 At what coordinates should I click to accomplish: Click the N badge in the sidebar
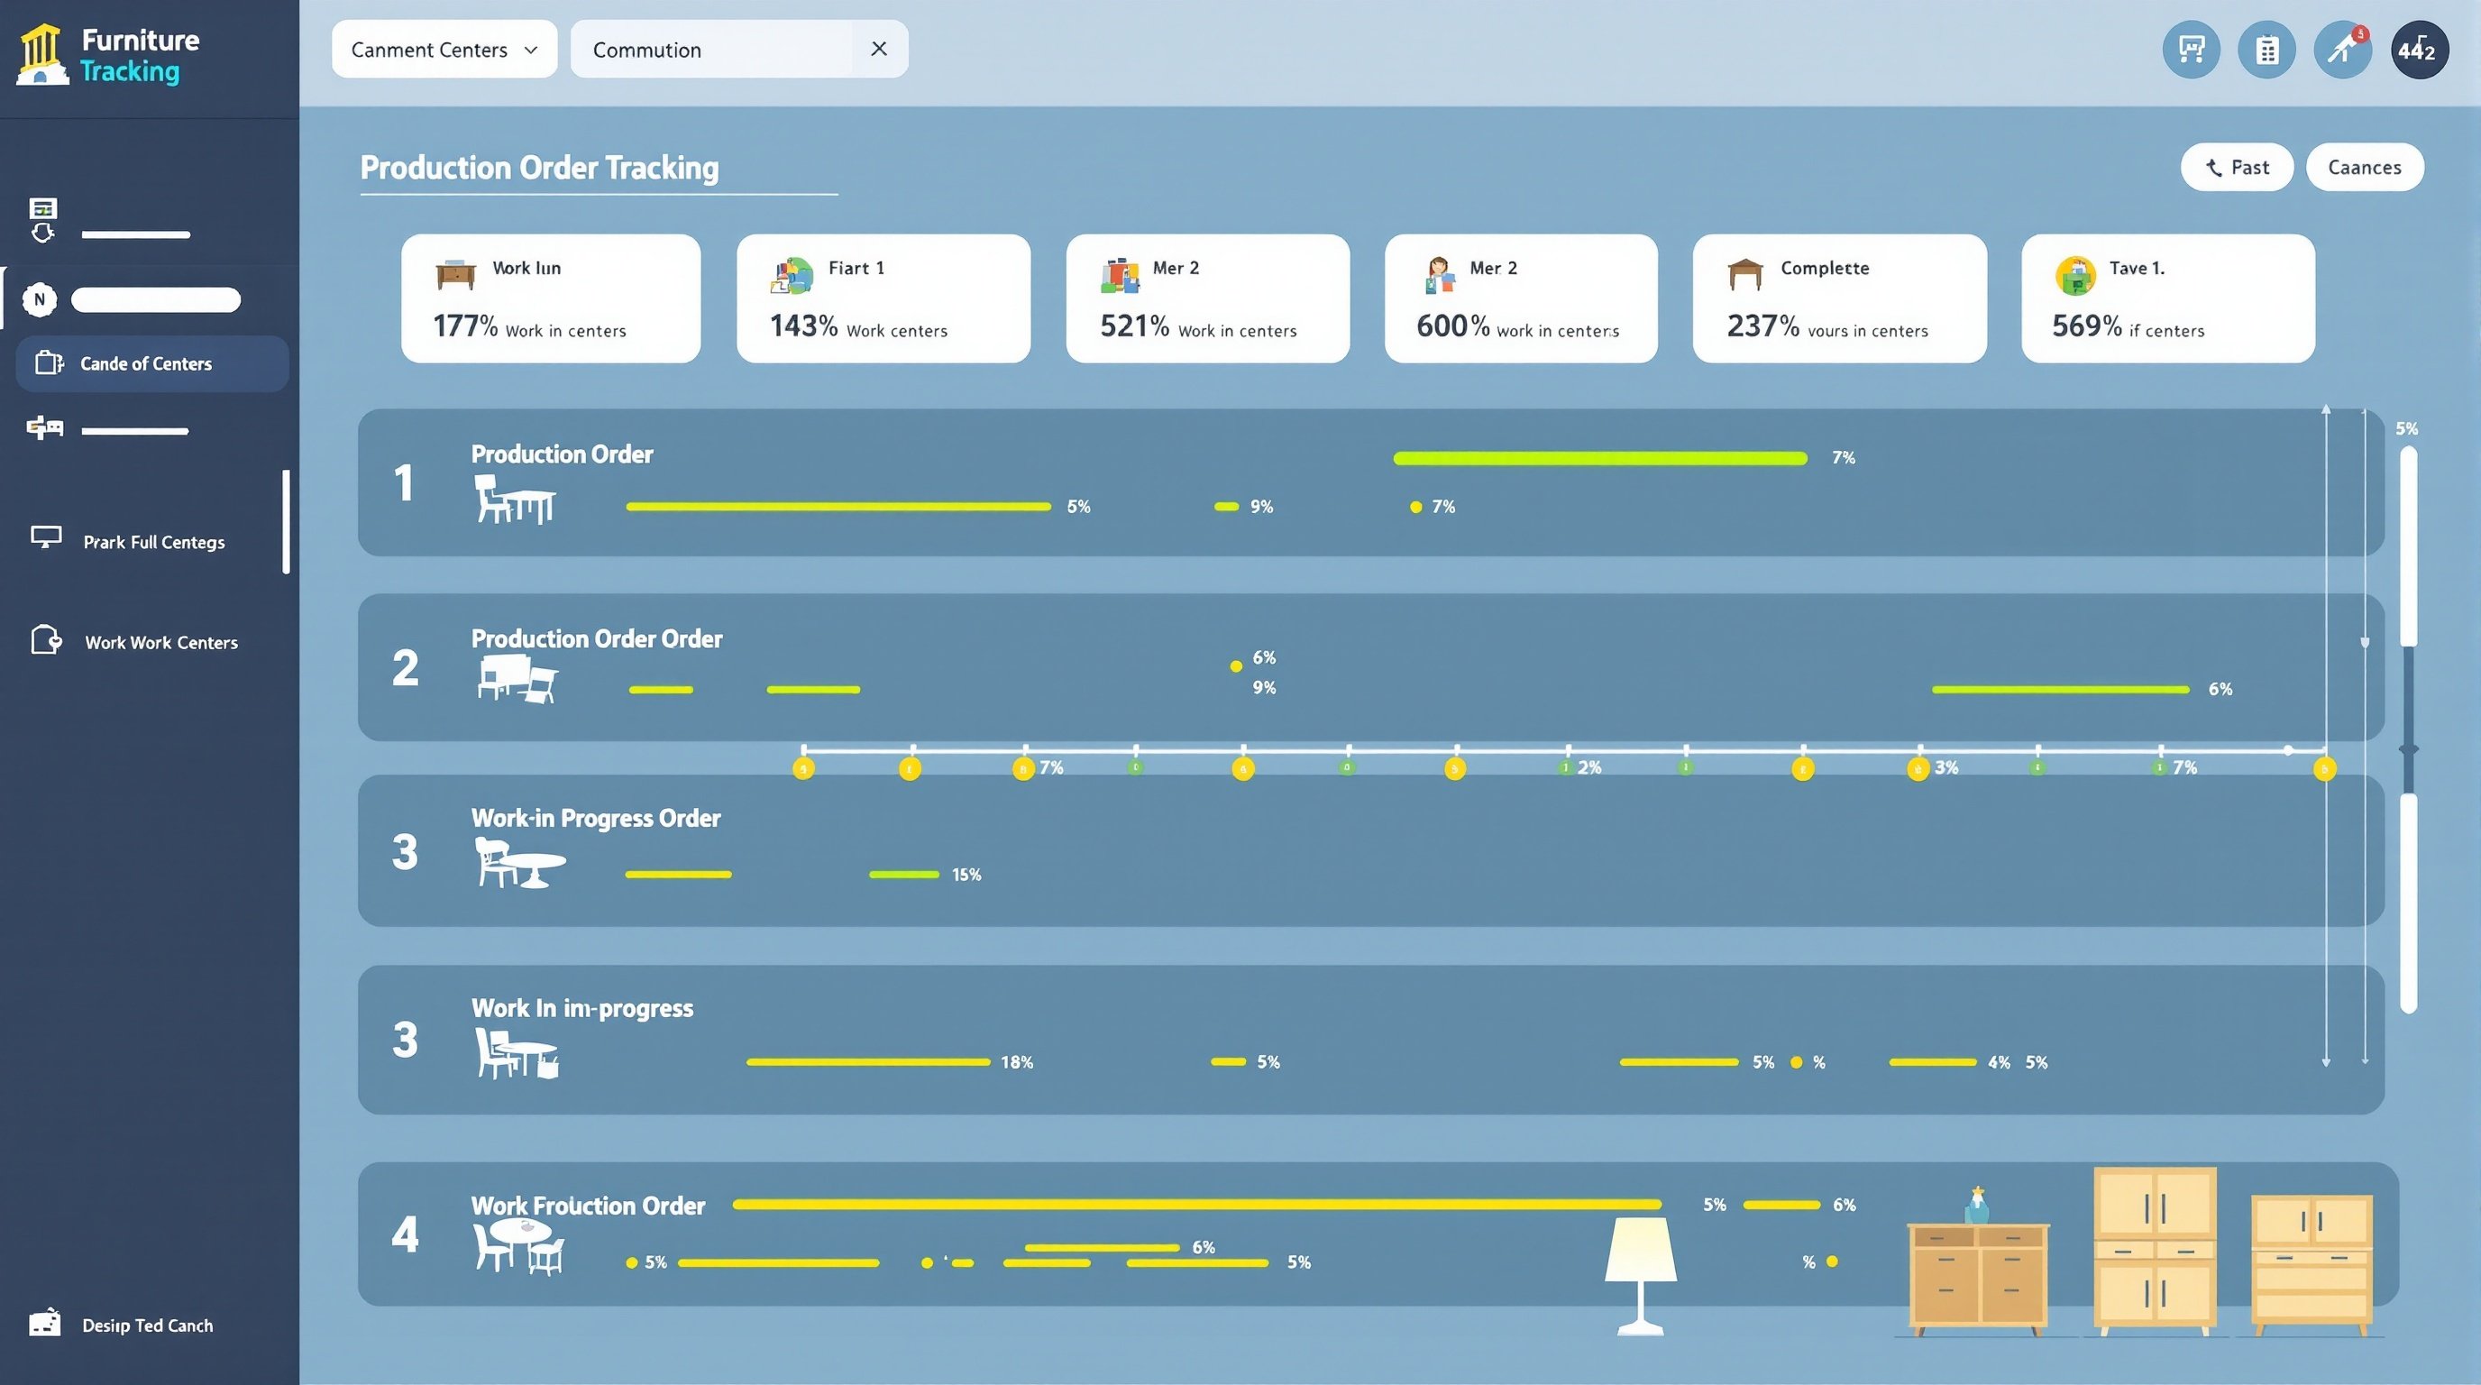(39, 299)
